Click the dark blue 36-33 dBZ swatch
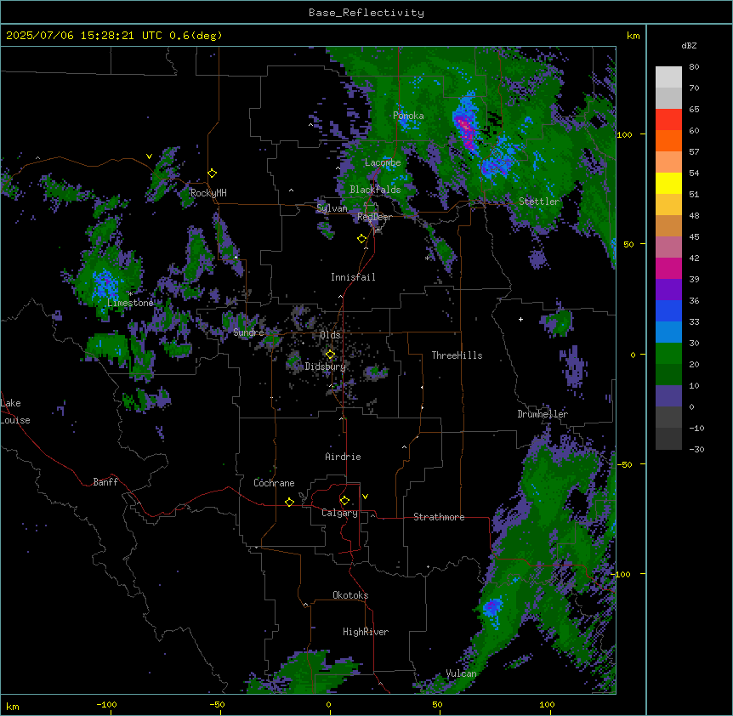Viewport: 733px width, 716px height. click(668, 310)
